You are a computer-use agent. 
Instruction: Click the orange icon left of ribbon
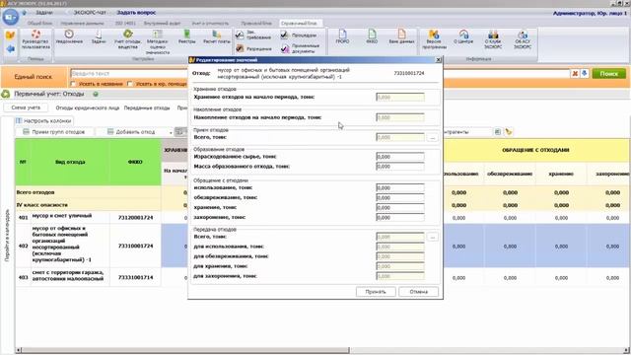10,35
